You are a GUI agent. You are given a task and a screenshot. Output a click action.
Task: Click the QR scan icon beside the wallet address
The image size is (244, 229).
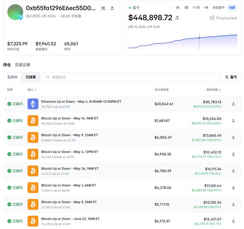coord(103,8)
